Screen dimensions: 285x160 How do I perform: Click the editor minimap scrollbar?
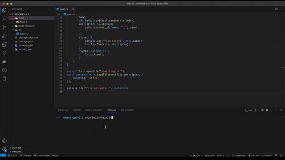284,60
